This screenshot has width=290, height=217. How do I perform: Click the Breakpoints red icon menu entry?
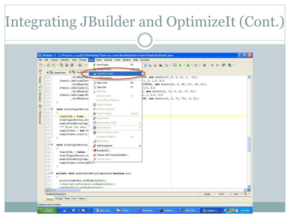point(95,150)
